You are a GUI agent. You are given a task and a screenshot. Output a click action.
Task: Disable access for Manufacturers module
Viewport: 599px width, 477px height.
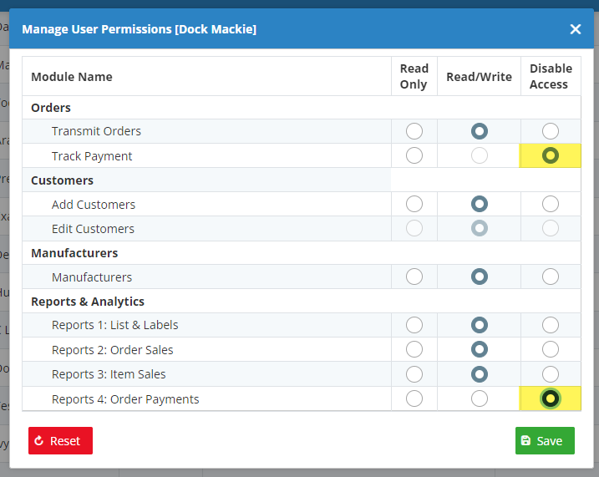[550, 277]
